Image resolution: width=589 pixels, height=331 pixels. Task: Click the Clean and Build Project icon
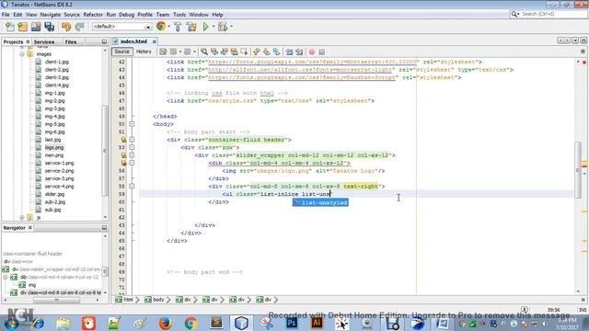191,27
